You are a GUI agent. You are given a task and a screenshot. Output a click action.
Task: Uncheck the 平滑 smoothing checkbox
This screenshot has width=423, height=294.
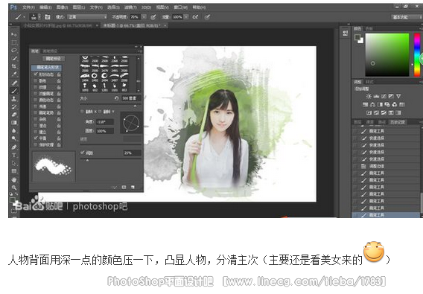pyautogui.click(x=36, y=138)
